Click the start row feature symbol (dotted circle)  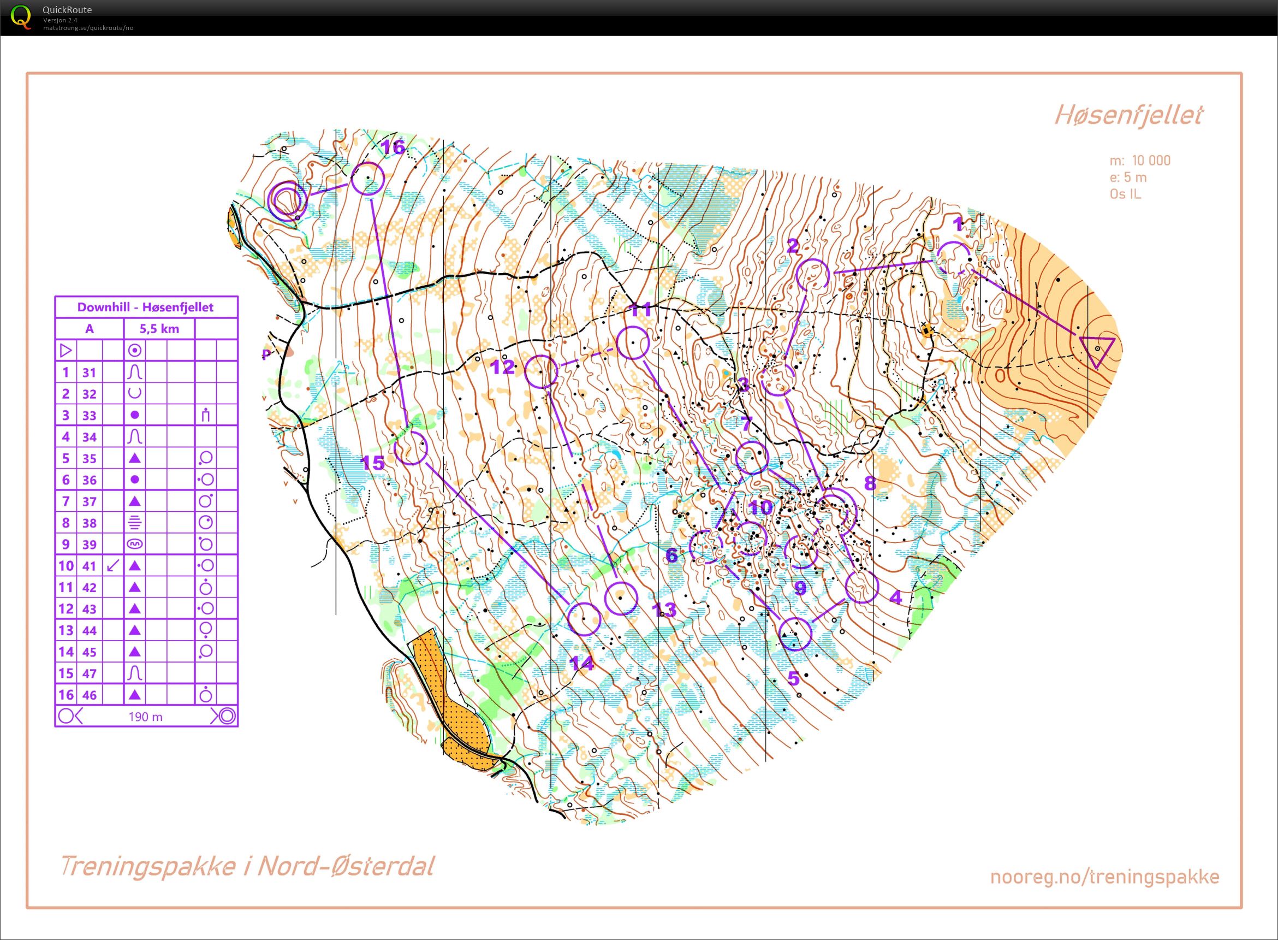click(x=135, y=351)
